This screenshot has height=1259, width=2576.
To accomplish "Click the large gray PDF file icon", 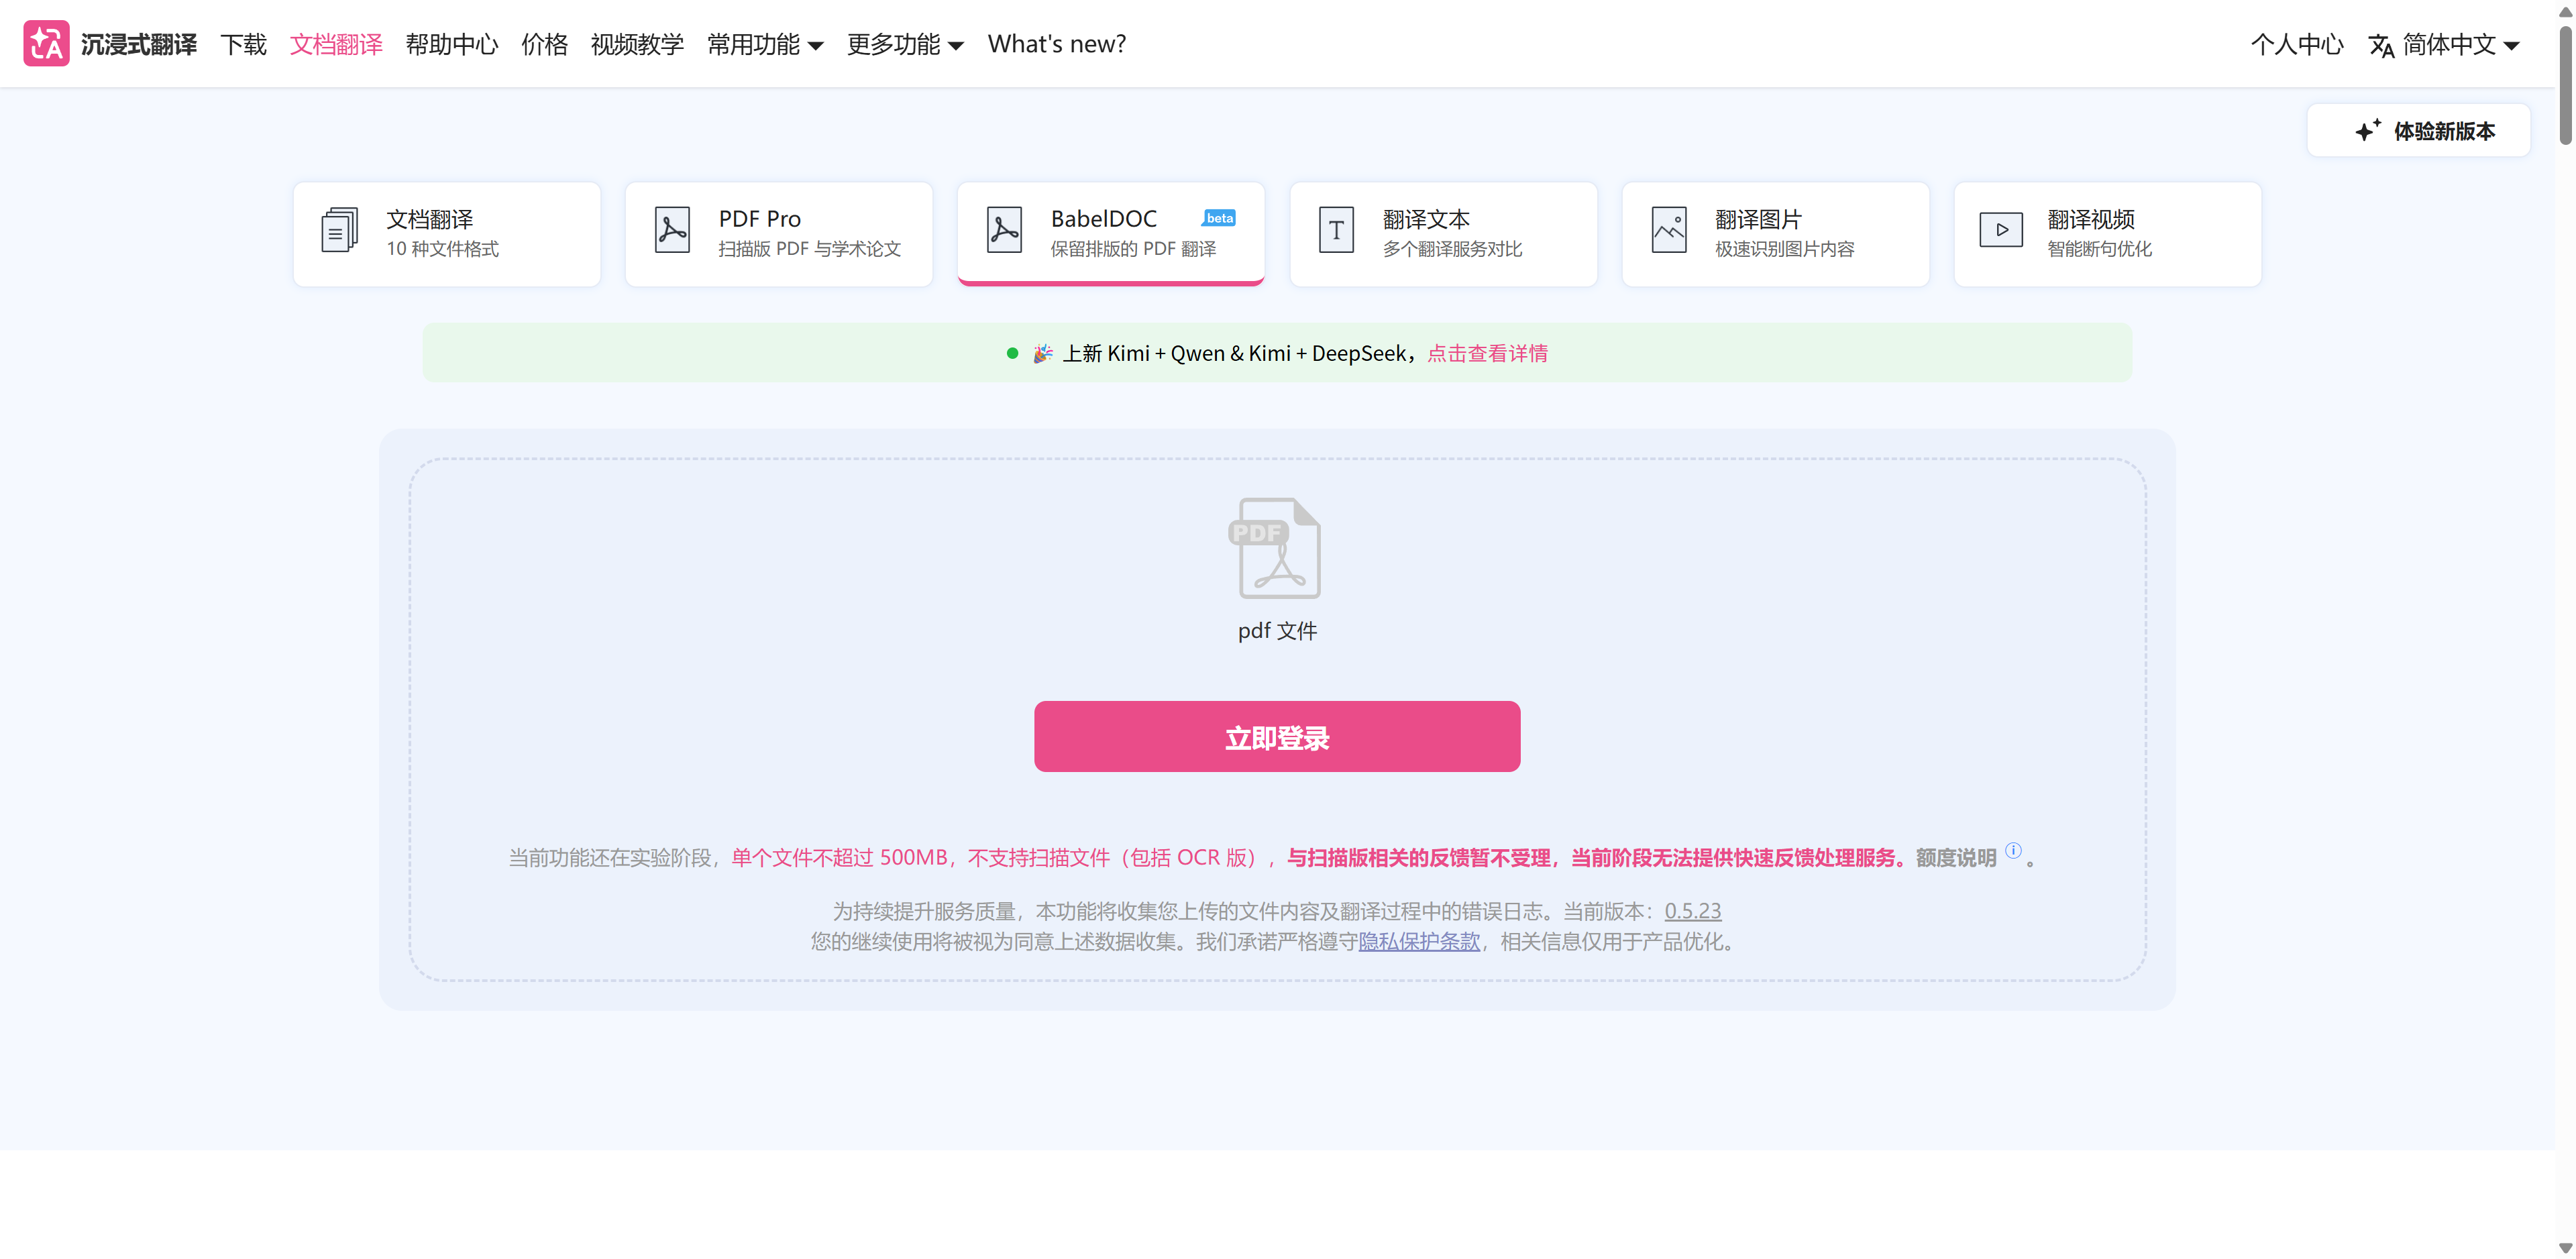I will [x=1275, y=549].
